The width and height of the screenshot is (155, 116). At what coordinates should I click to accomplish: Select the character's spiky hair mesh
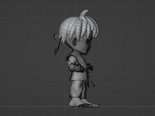pyautogui.click(x=79, y=27)
